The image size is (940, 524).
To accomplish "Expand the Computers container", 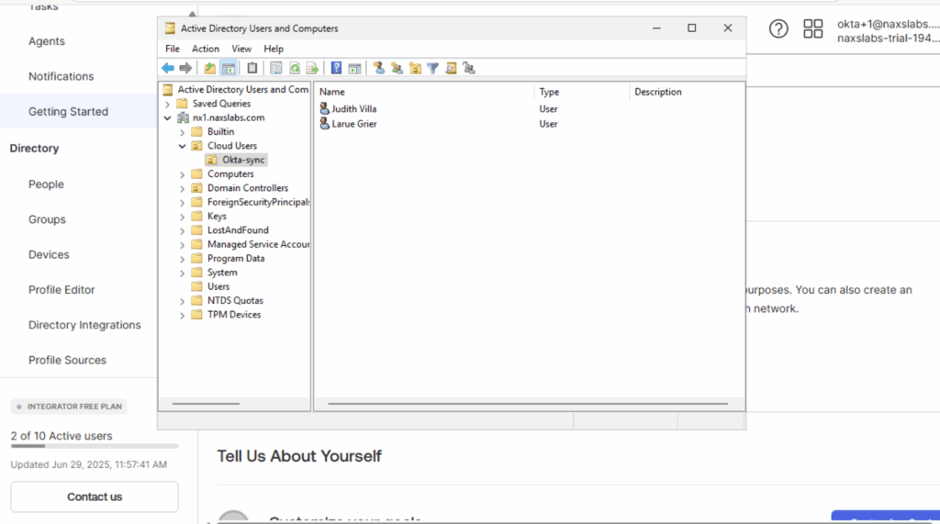I will point(183,174).
